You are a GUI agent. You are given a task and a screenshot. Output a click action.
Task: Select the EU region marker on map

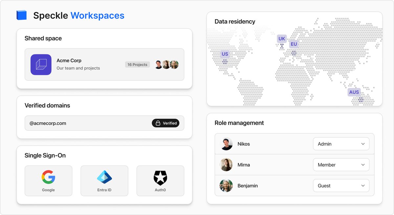(x=294, y=44)
